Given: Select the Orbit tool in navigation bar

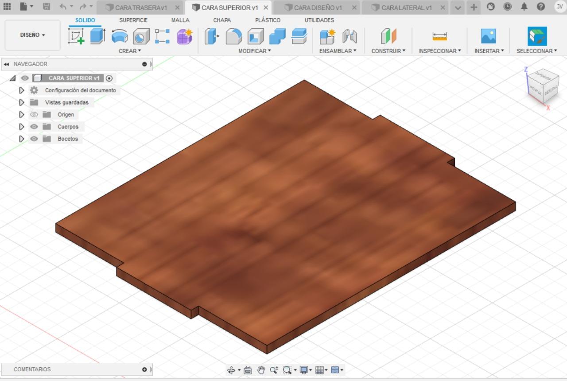Looking at the screenshot, I should coord(231,370).
